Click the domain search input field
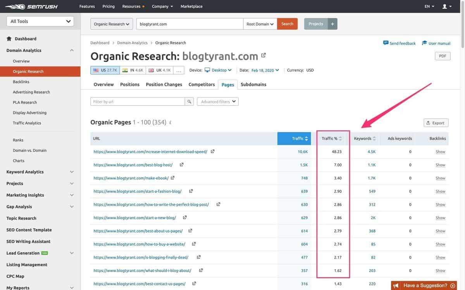 tap(190, 24)
